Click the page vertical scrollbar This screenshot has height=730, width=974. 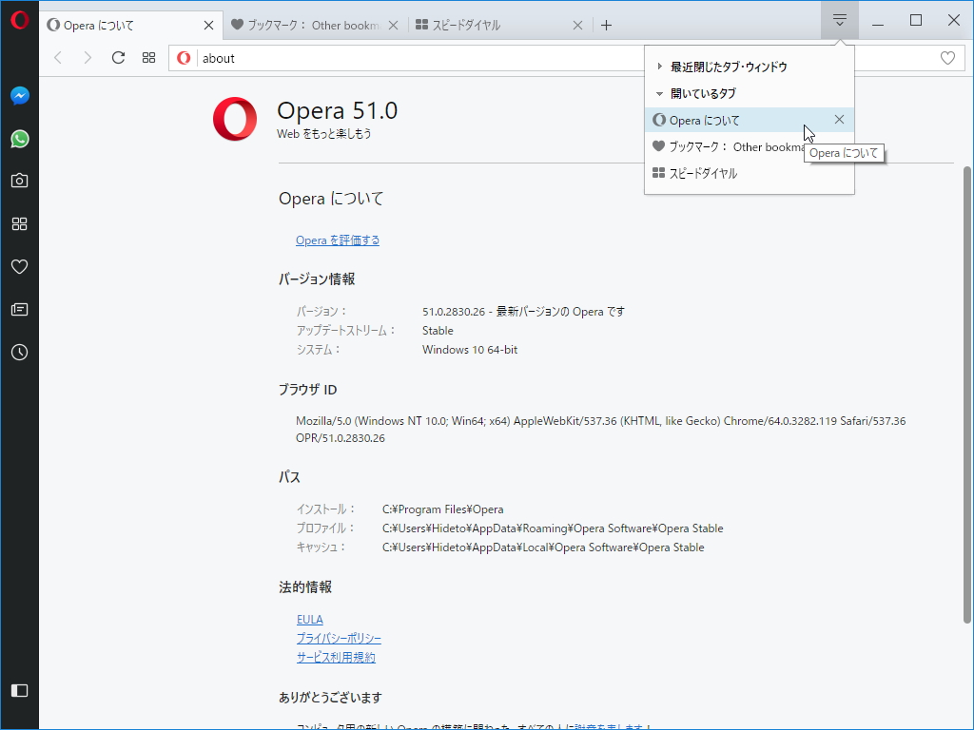(967, 394)
